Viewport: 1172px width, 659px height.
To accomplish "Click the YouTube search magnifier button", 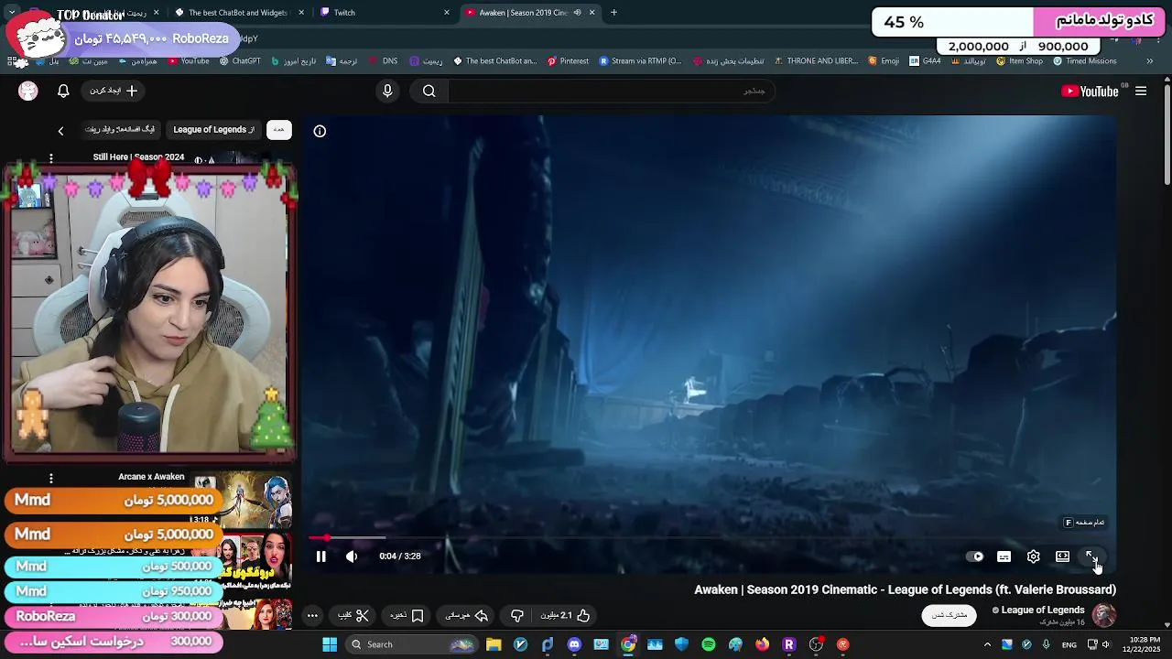I will pyautogui.click(x=429, y=91).
